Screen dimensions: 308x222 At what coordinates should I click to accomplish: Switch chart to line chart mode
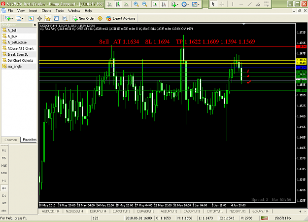point(126,4)
